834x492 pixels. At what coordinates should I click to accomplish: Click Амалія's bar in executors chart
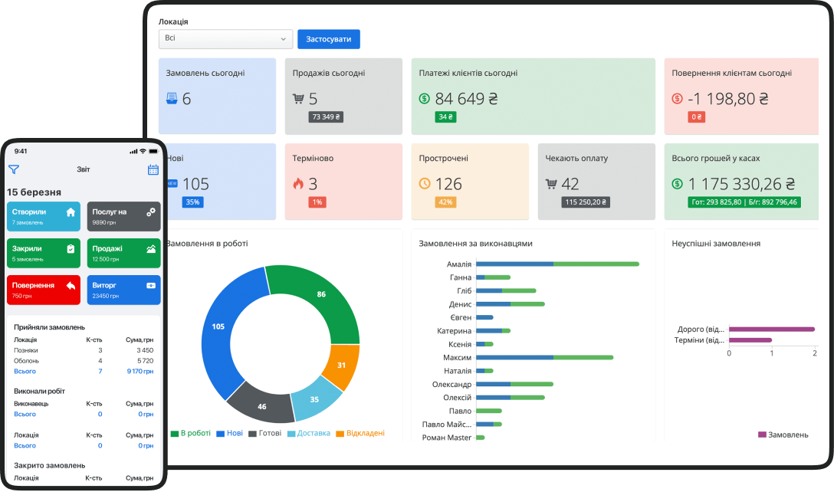pyautogui.click(x=557, y=264)
